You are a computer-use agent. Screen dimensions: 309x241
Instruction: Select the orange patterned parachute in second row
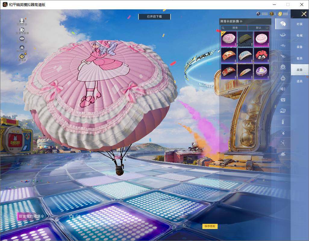(x=229, y=55)
